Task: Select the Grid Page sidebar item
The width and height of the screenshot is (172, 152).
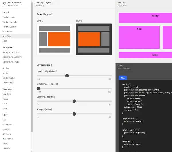Action: click(x=15, y=36)
